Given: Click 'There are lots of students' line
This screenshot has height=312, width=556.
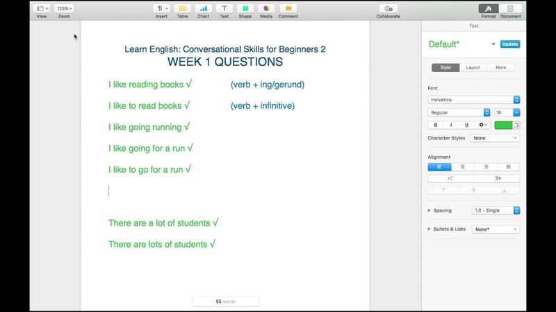Looking at the screenshot, I should 162,244.
